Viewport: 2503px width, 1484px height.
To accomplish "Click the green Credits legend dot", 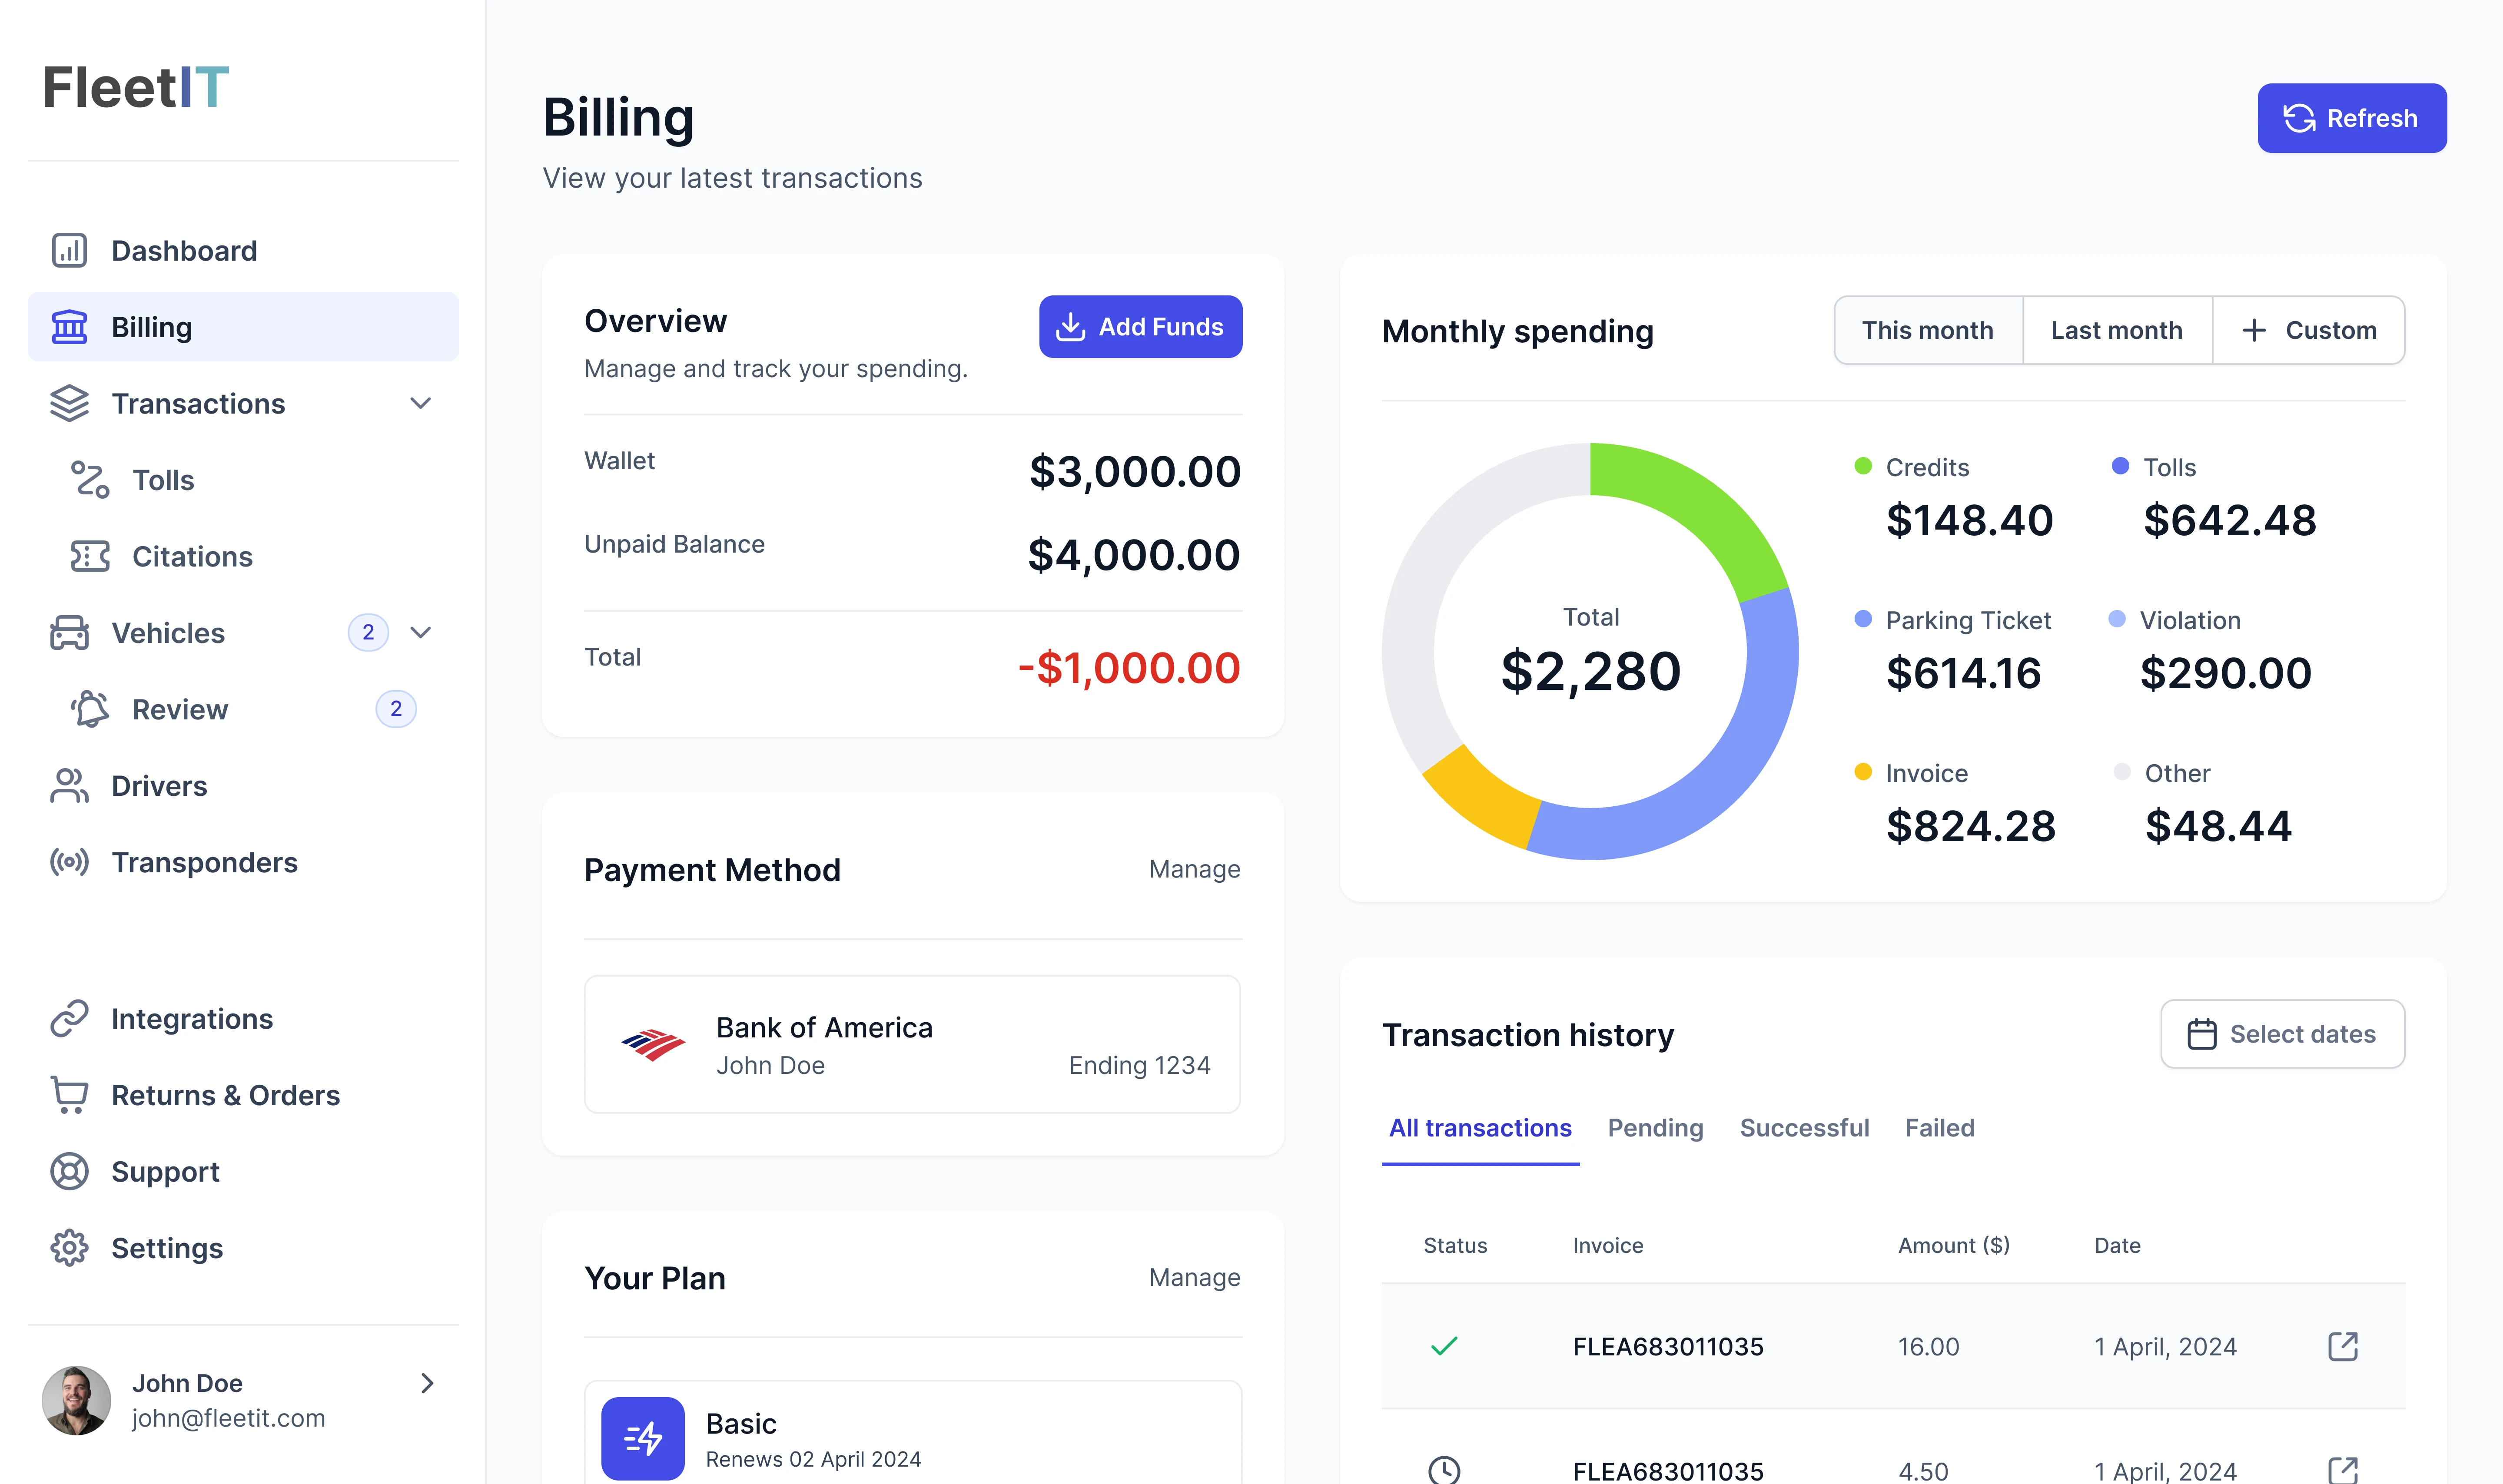I will click(x=1863, y=466).
